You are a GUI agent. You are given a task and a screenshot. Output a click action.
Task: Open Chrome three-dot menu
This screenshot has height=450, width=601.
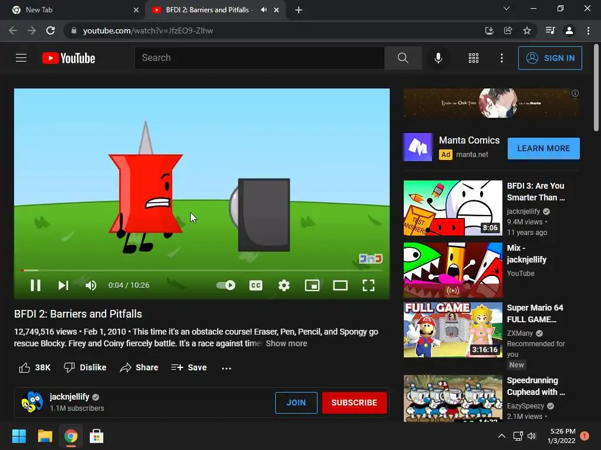pyautogui.click(x=588, y=30)
